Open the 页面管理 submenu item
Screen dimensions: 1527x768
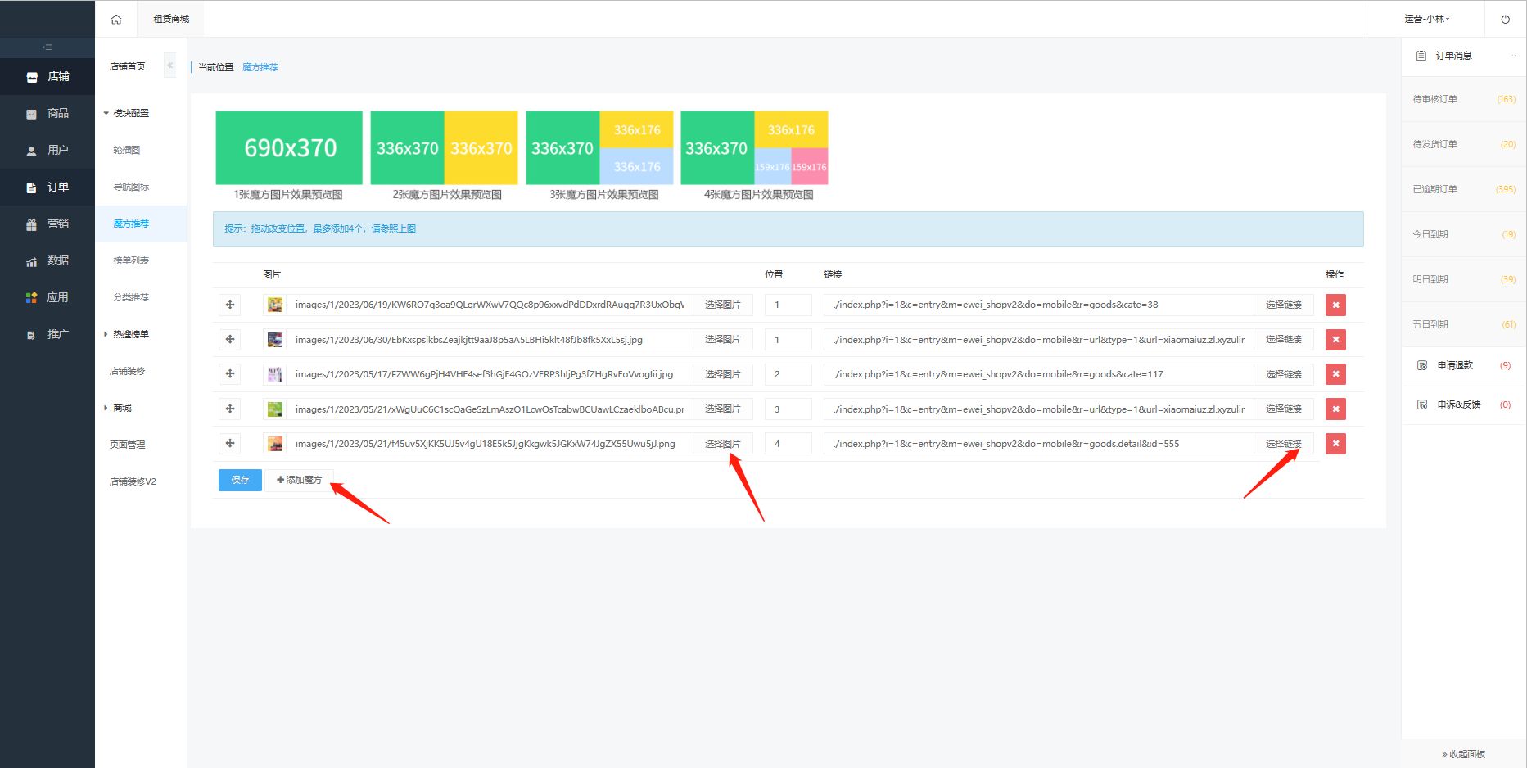128,445
